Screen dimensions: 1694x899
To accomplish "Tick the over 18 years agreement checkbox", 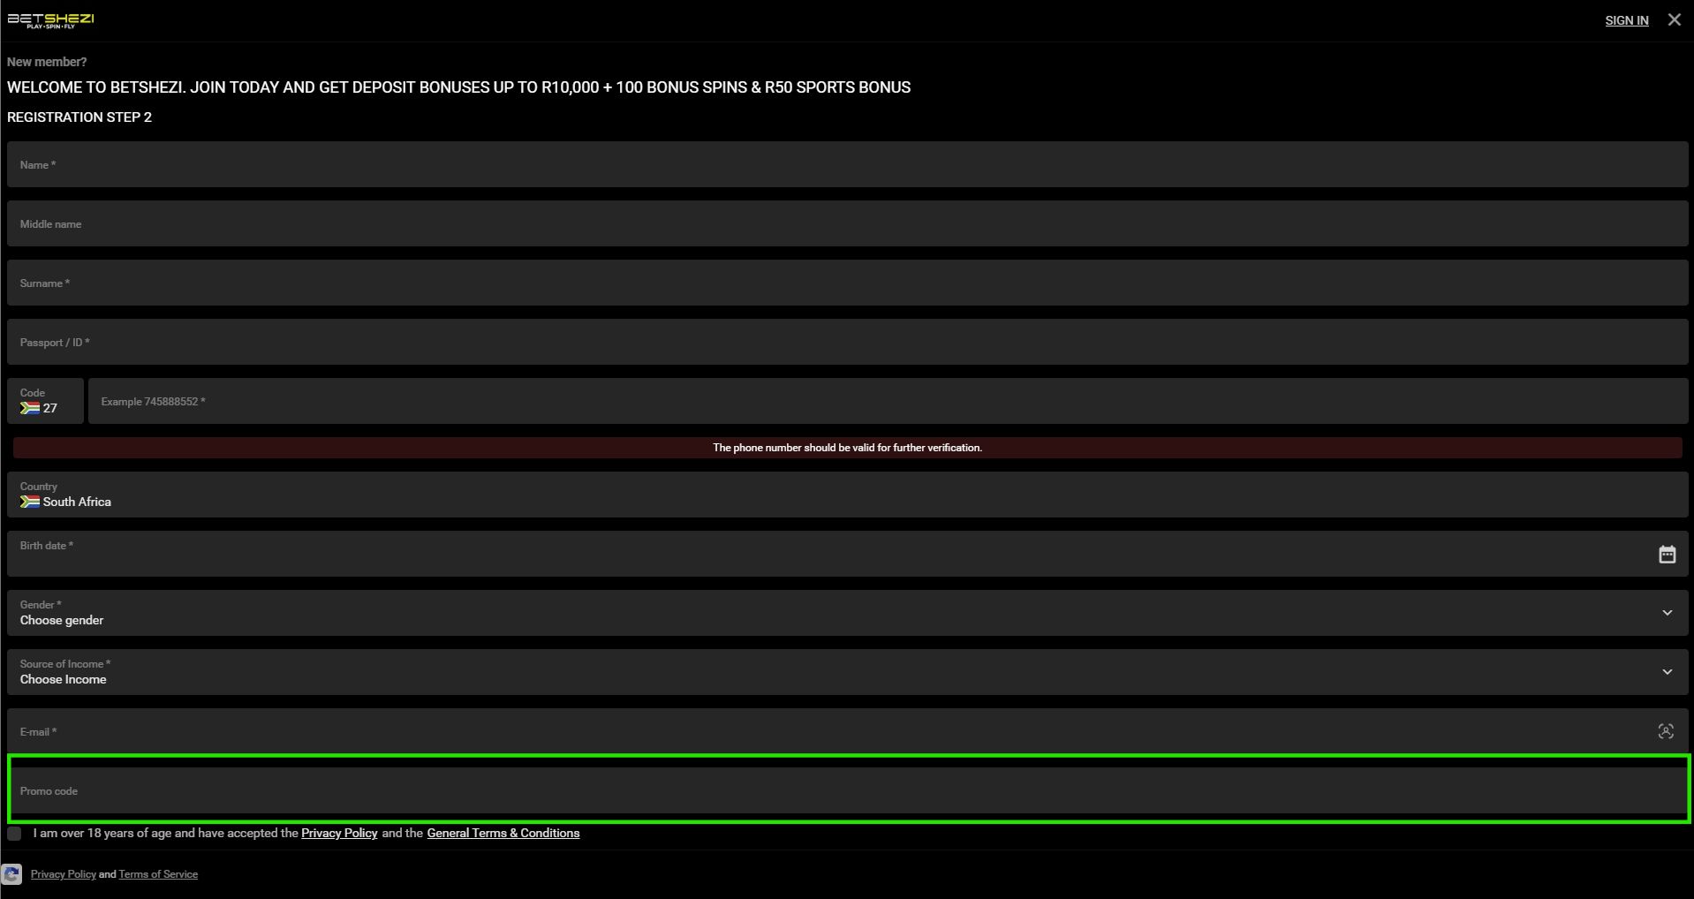I will [14, 834].
